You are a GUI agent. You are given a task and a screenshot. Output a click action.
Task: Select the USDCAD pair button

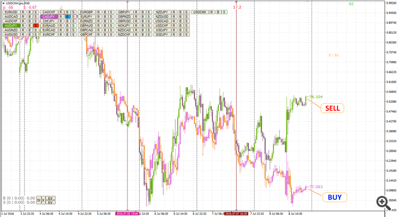pyautogui.click(x=162, y=21)
